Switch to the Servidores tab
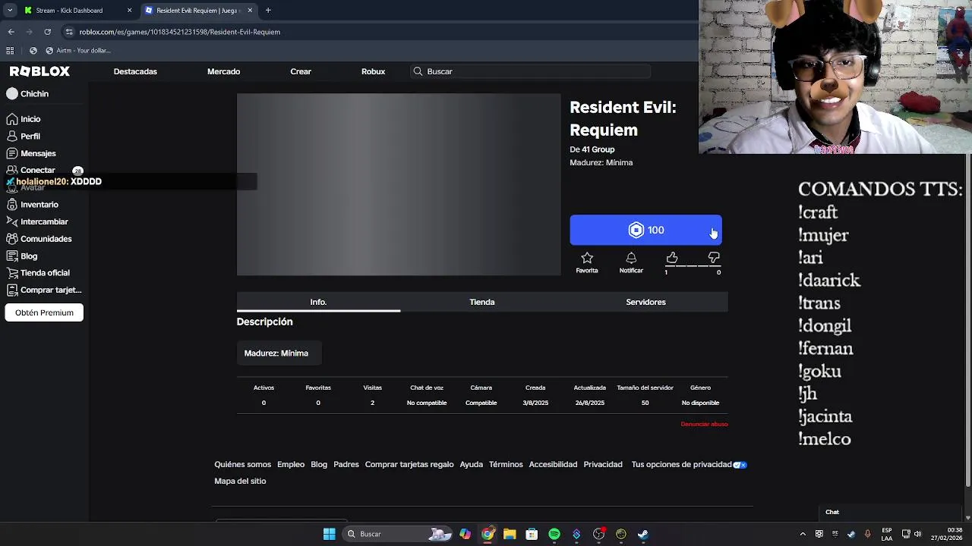Image resolution: width=972 pixels, height=546 pixels. [x=645, y=302]
